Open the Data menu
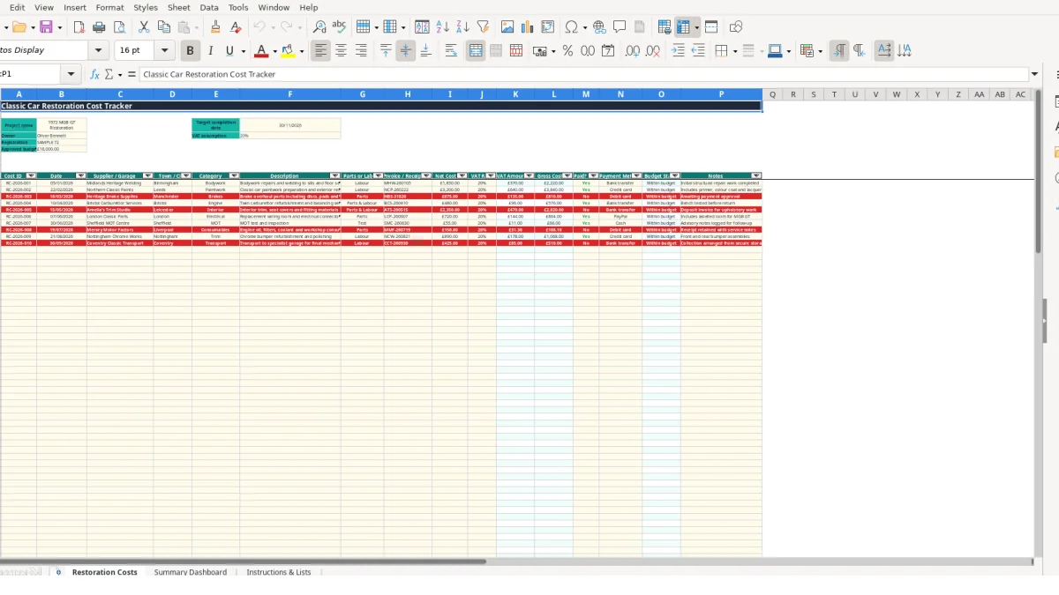Viewport: 1059px width, 595px height. point(209,7)
